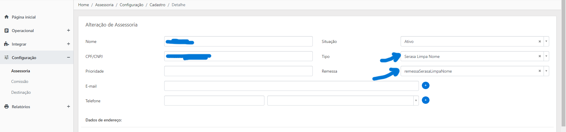566x132 pixels.
Task: Open the Situação dropdown arrow
Action: click(x=546, y=41)
